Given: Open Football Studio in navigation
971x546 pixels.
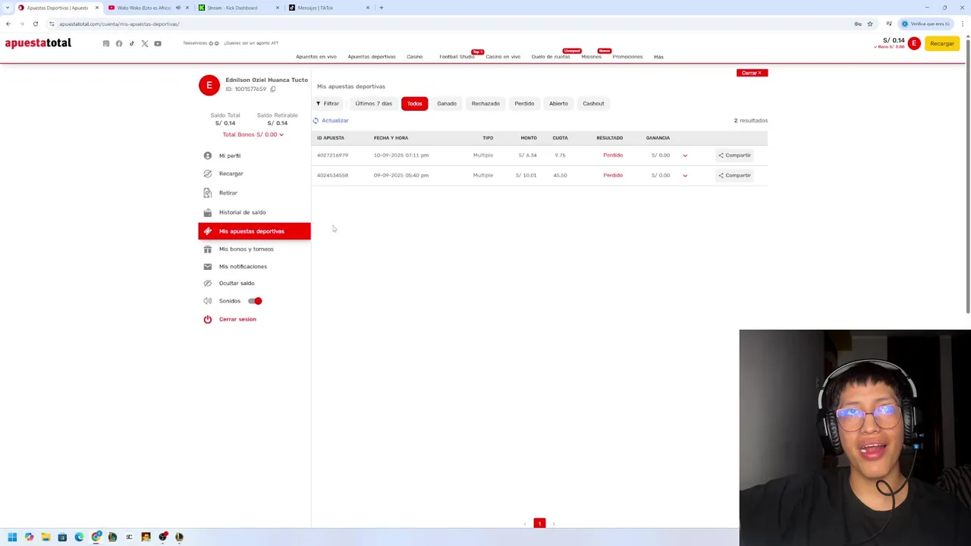Looking at the screenshot, I should [x=457, y=57].
